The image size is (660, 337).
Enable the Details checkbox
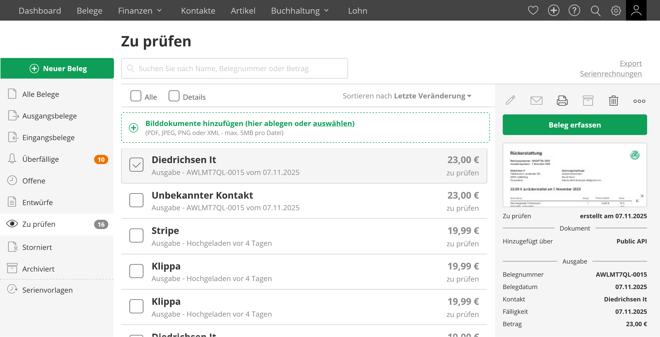(174, 96)
